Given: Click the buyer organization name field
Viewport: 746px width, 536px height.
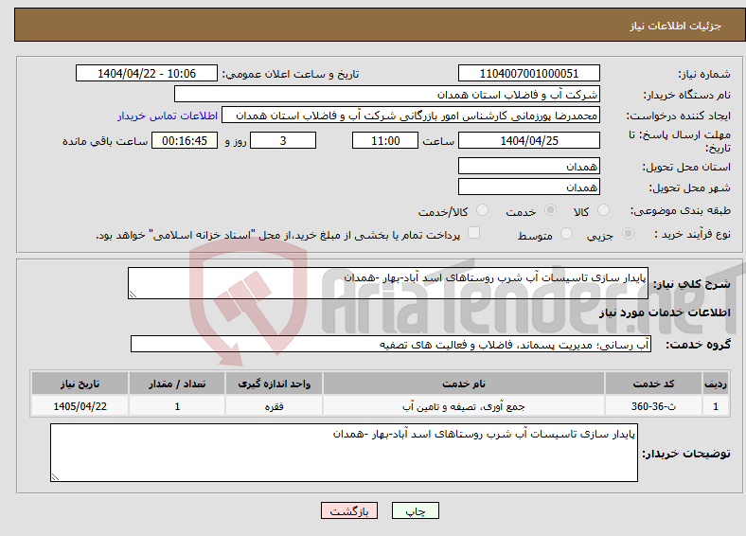Looking at the screenshot, I should (x=387, y=95).
